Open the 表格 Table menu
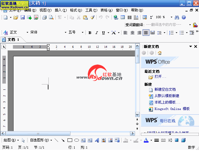Viewport: 199px width, 151px height. point(107,10)
